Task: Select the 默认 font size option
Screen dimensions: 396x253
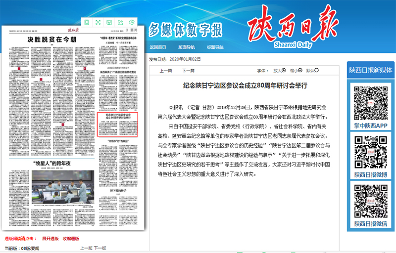Action: coord(317,70)
